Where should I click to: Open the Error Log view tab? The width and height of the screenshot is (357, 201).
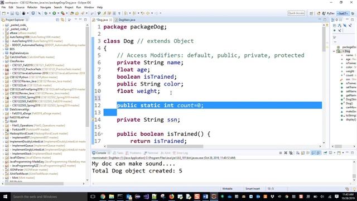181,153
